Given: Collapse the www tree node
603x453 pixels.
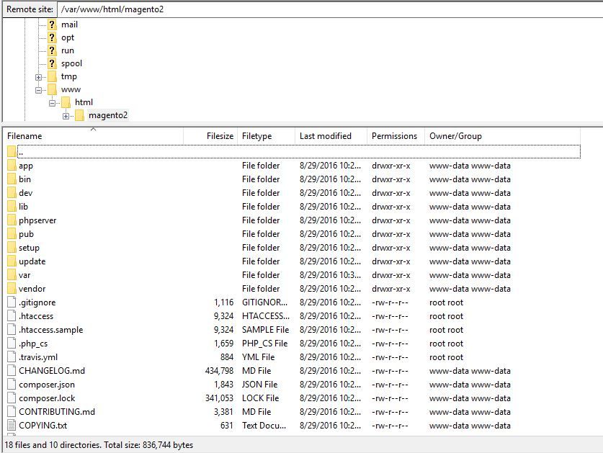Looking at the screenshot, I should pyautogui.click(x=39, y=90).
